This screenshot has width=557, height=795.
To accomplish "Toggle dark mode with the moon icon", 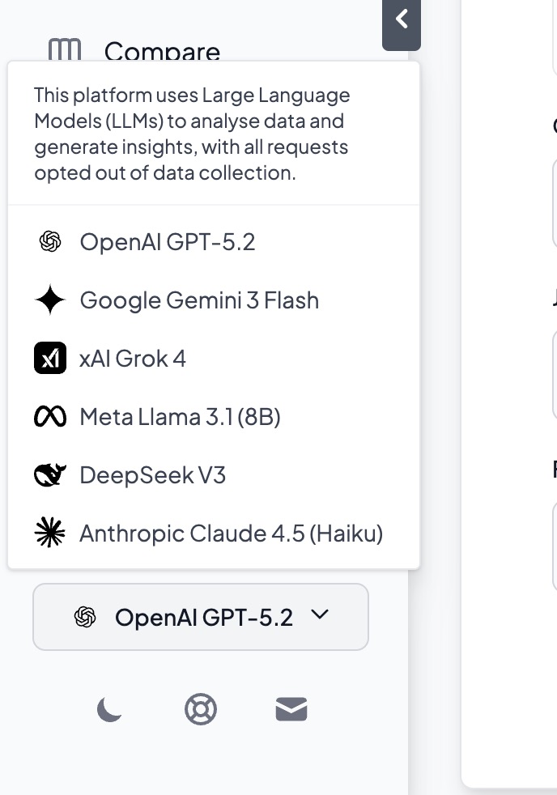I will 109,710.
